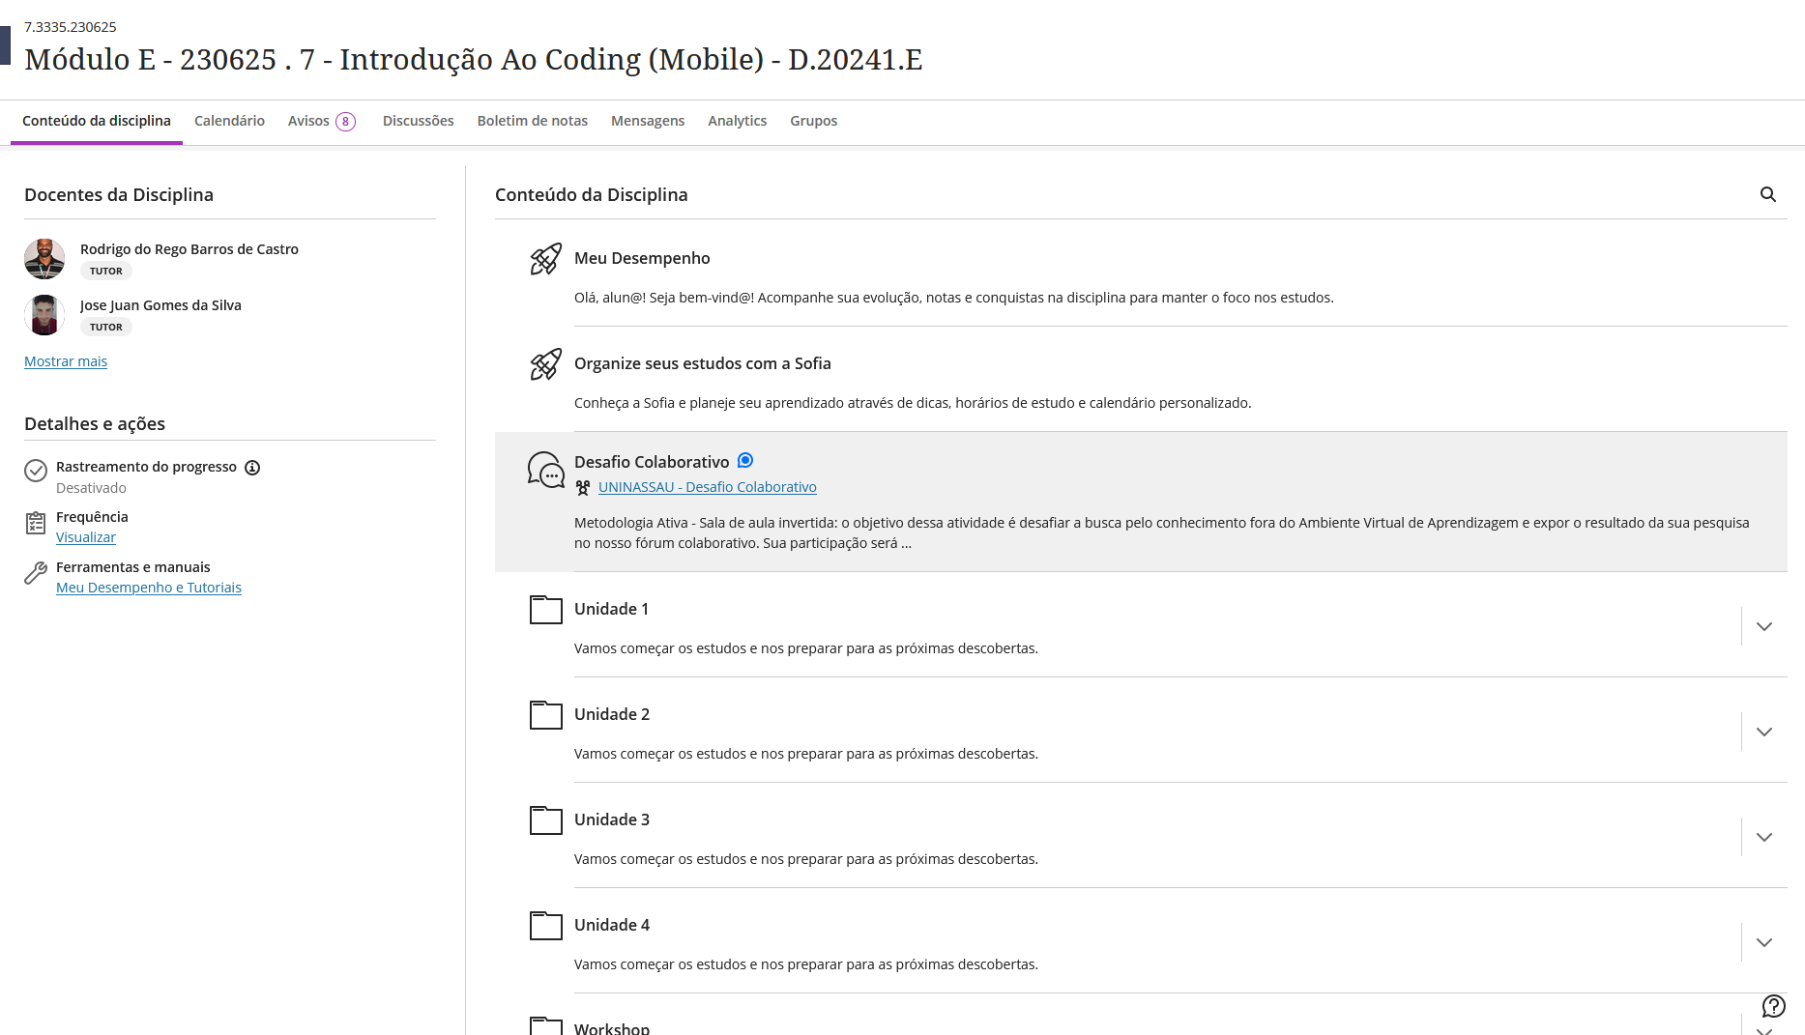Open the Boletim de notas tab
Screen dimensions: 1805x1035
pos(532,121)
